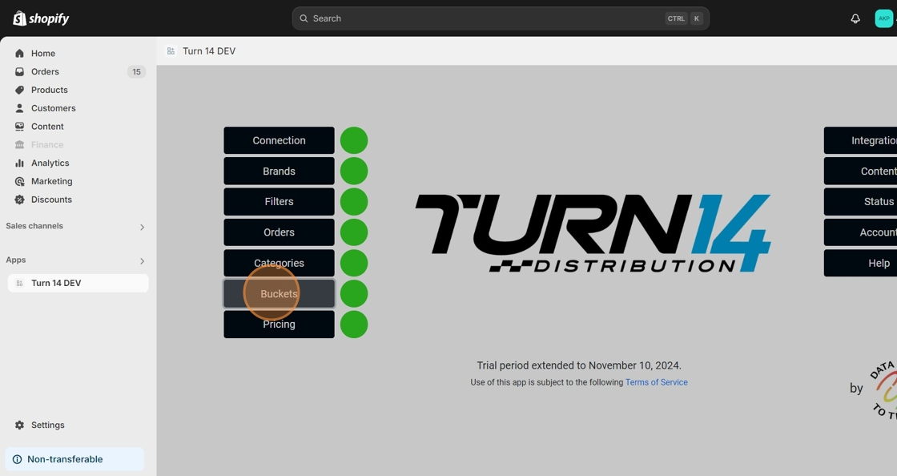Open the Buckets button
Image resolution: width=897 pixels, height=476 pixels.
pos(280,293)
